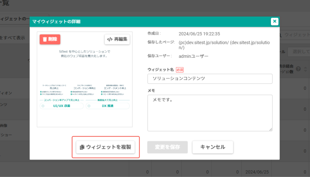Viewport: 310px width, 177px height.
Task: Click the memo textarea resize handle
Action: [x=271, y=129]
